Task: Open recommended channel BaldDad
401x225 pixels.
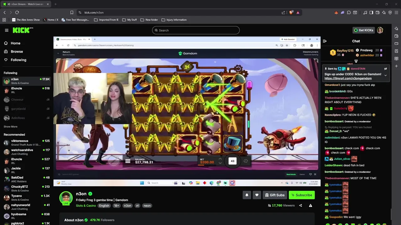Action: click(x=27, y=179)
